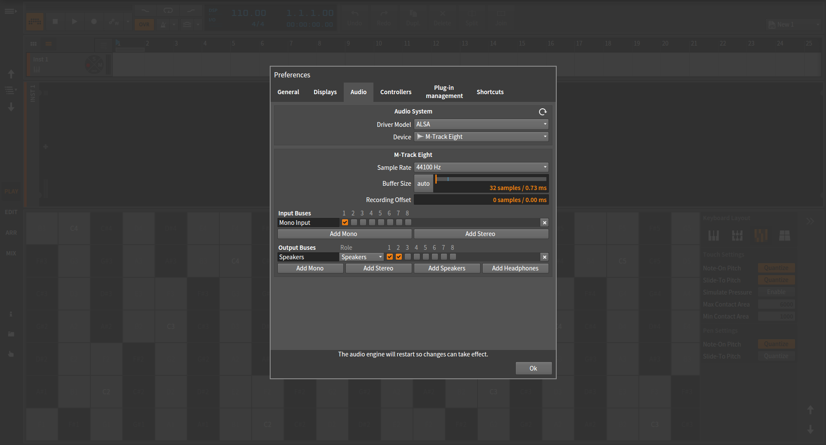Toggle the metronome icon
The image size is (826, 445).
163,25
